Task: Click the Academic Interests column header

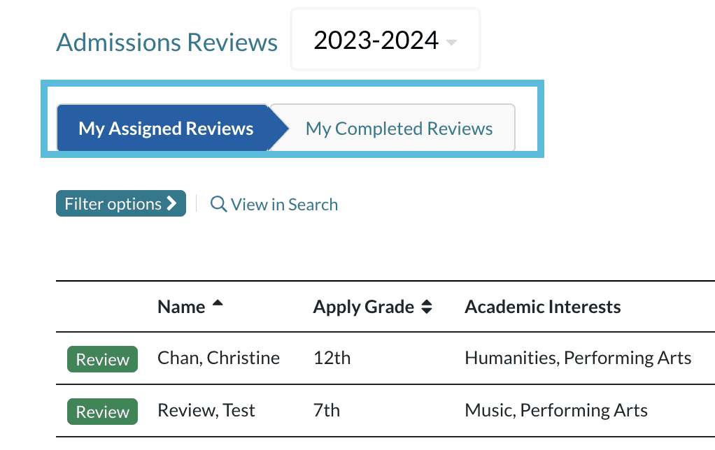Action: click(x=542, y=307)
